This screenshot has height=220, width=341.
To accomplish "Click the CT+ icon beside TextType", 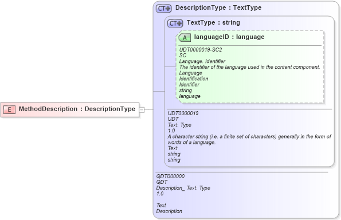I will [175, 23].
